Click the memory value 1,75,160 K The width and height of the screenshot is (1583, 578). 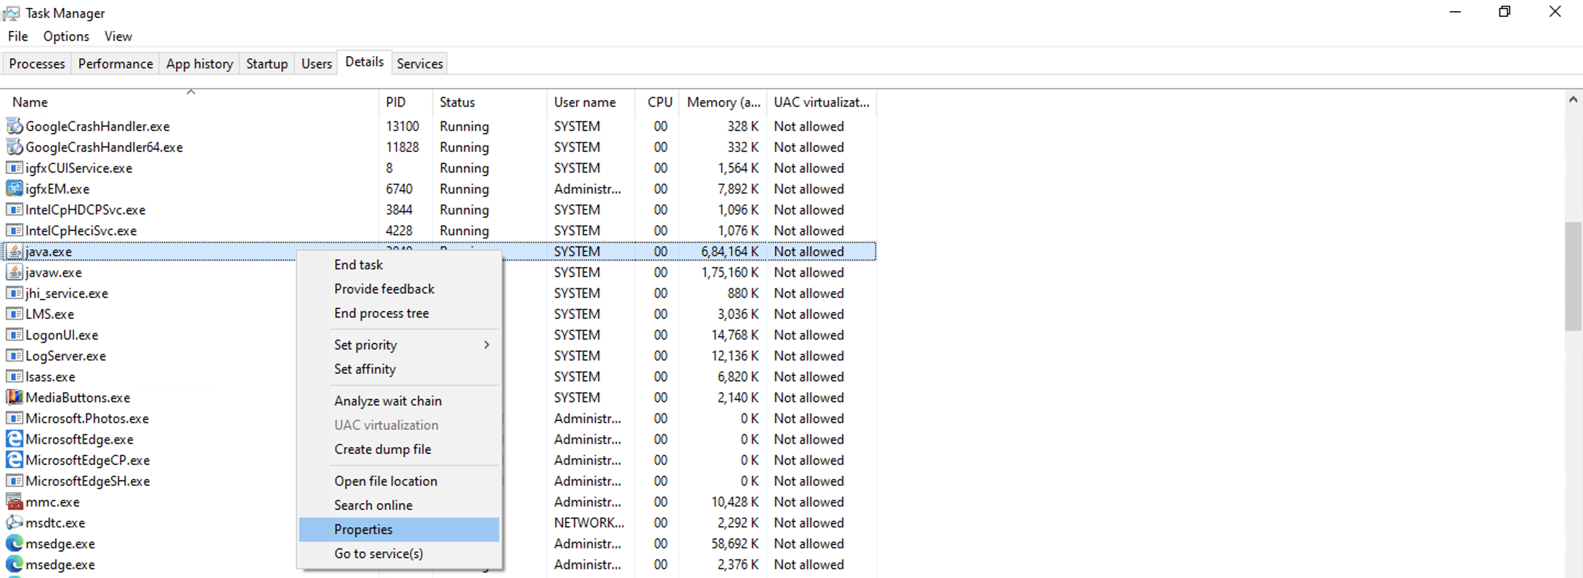click(x=730, y=273)
